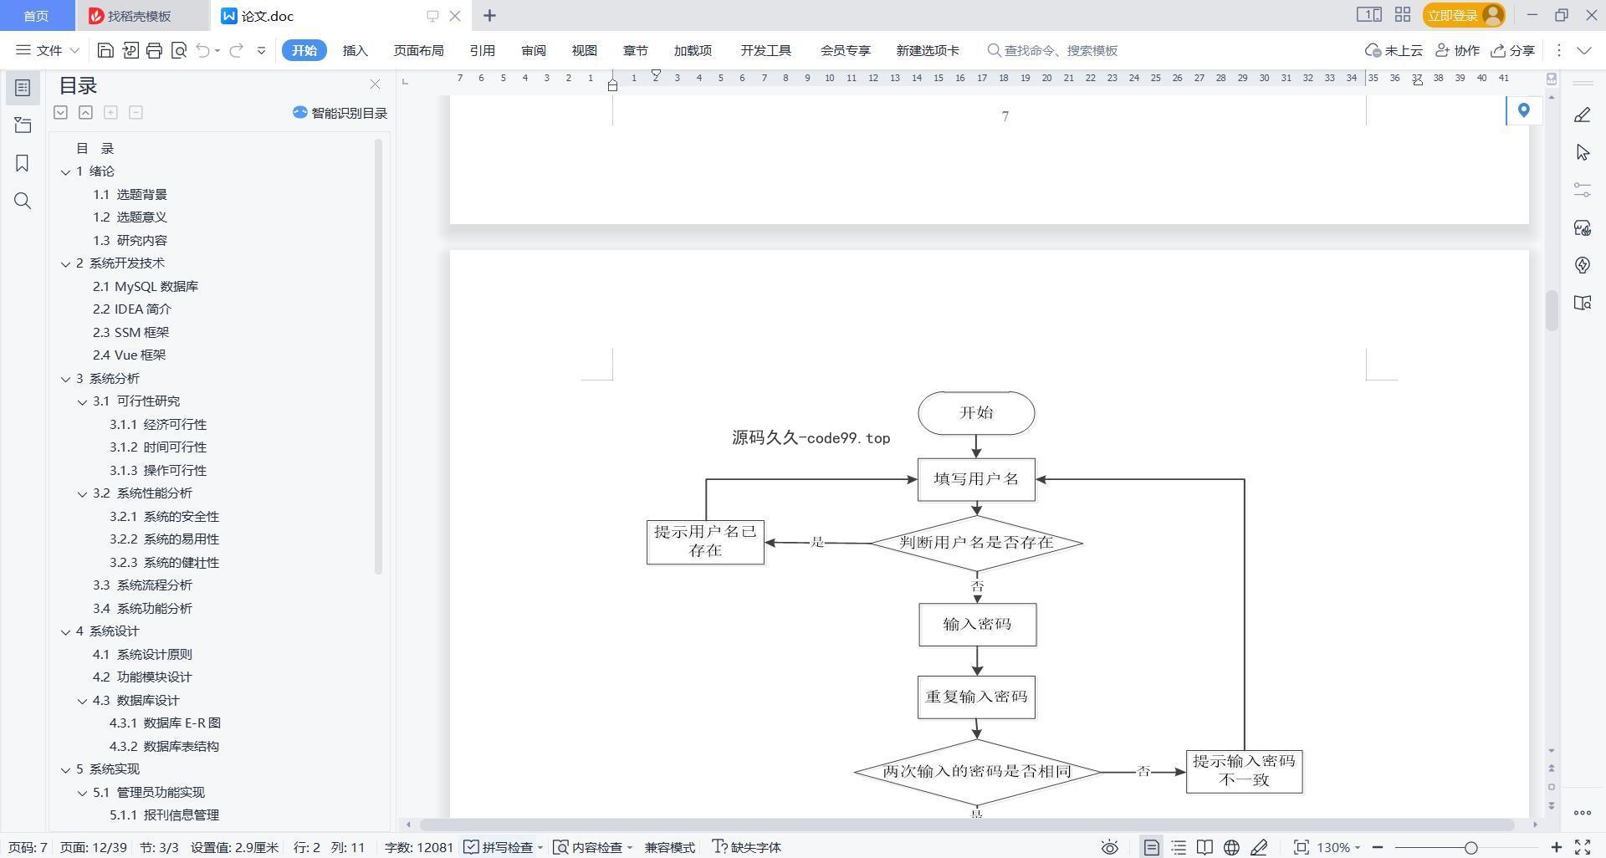Open the 文件 menu dropdown

48,50
